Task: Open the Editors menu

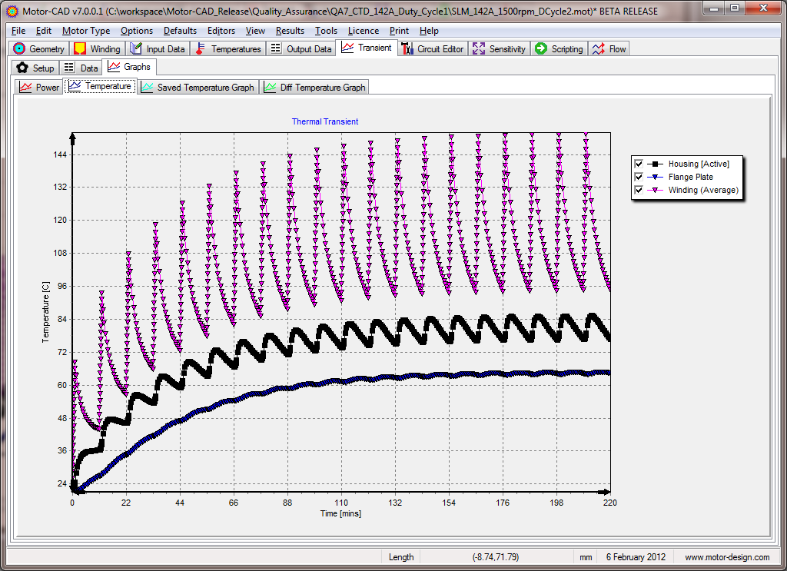Action: 221,31
